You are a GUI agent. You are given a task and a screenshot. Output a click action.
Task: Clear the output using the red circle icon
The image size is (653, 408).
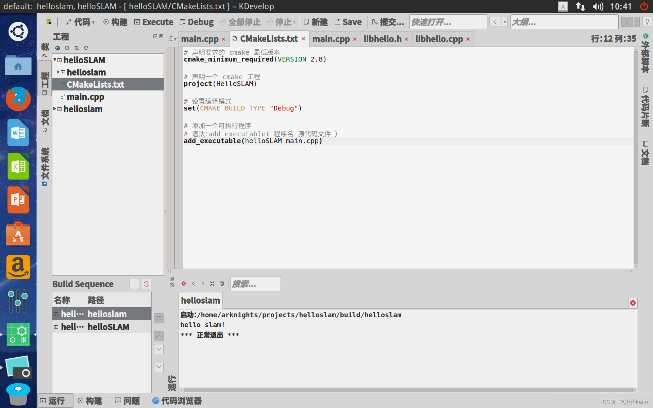click(184, 284)
